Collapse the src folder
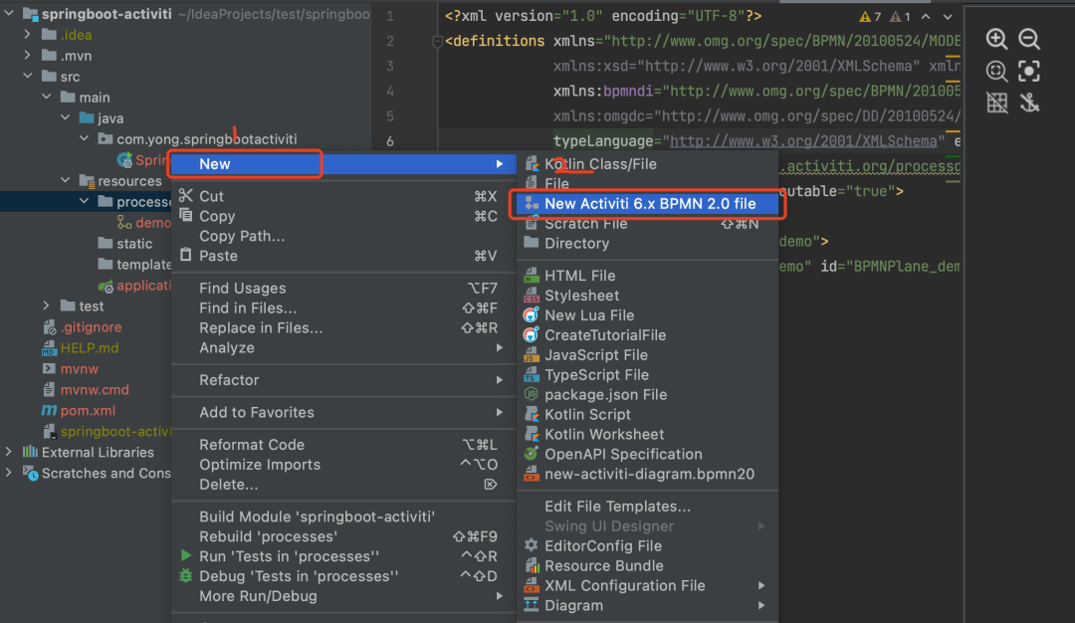 28,76
